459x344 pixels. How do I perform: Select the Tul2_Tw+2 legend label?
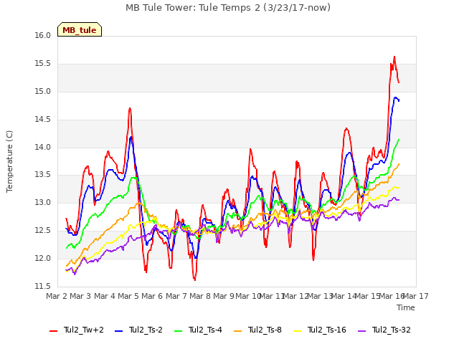coord(84,330)
